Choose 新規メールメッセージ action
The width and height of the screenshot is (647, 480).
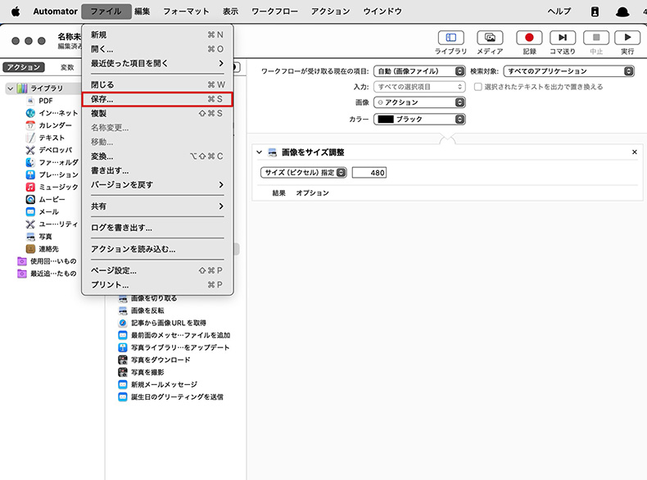tap(157, 385)
